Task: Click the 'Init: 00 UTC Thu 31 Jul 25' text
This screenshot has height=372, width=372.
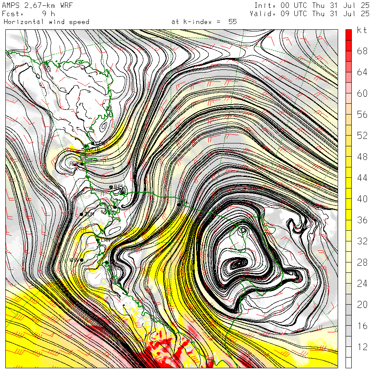Action: (x=312, y=5)
